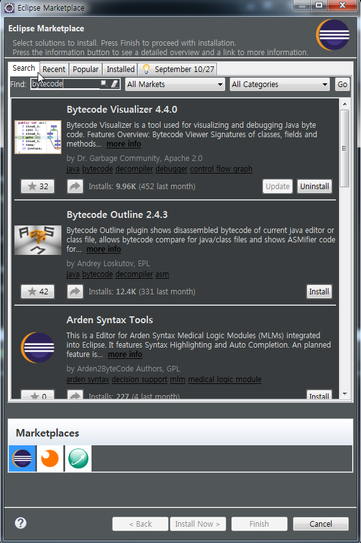Click decompiler tag under Bytecode Outline
Screen dimensions: 361x543
134,274
